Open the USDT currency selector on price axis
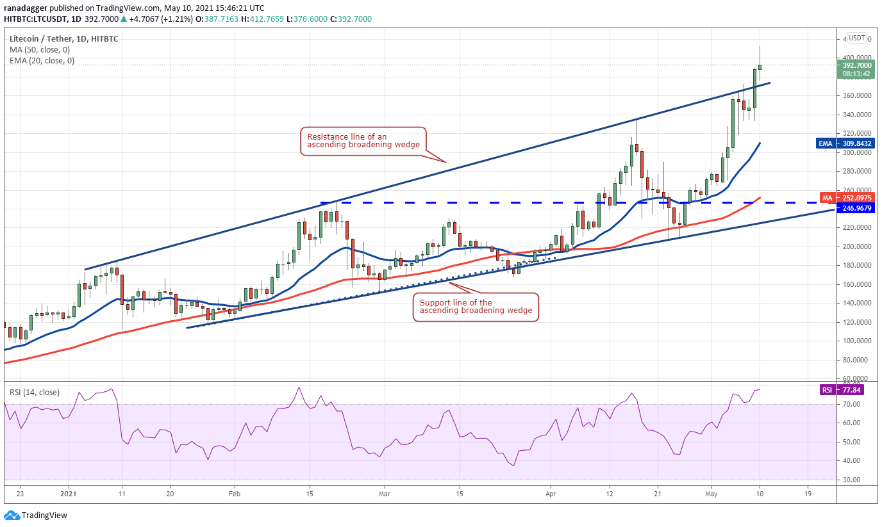 [858, 39]
